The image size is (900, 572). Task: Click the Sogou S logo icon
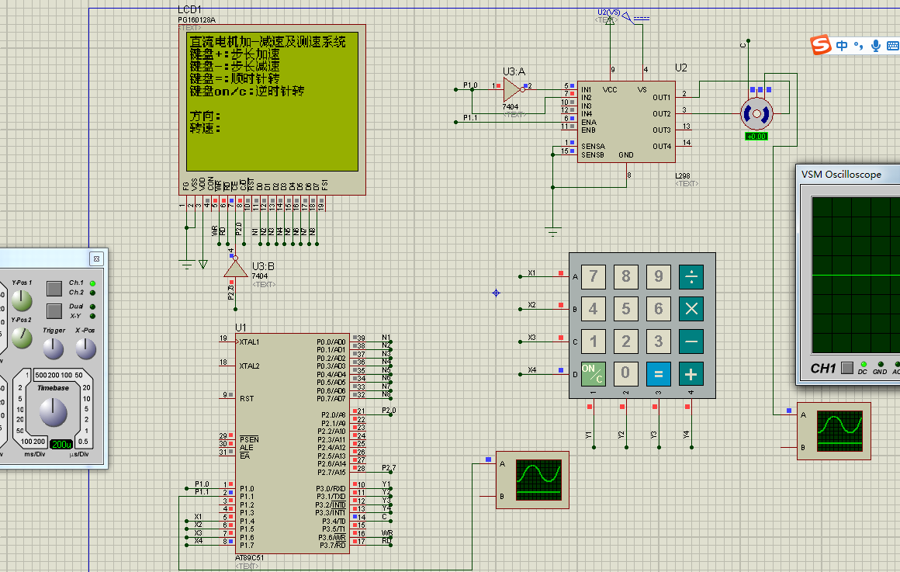(x=821, y=45)
